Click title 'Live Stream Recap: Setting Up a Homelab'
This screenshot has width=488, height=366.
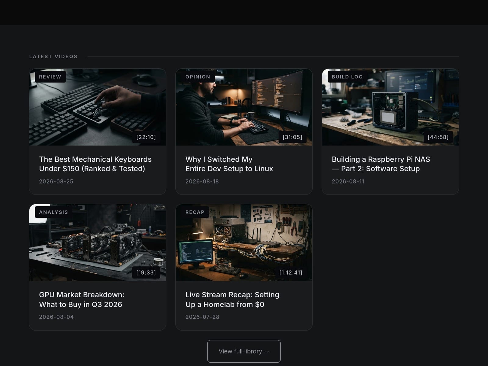tap(232, 300)
